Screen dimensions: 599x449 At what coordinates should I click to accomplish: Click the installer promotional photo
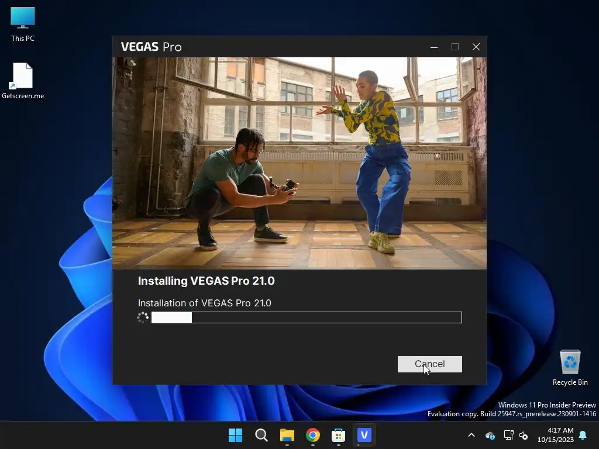[x=299, y=163]
